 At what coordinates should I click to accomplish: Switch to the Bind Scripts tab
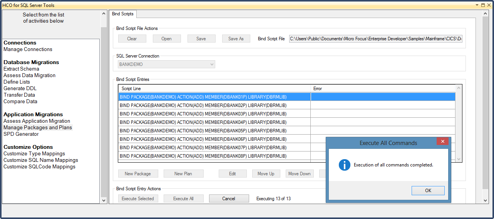[x=122, y=14]
